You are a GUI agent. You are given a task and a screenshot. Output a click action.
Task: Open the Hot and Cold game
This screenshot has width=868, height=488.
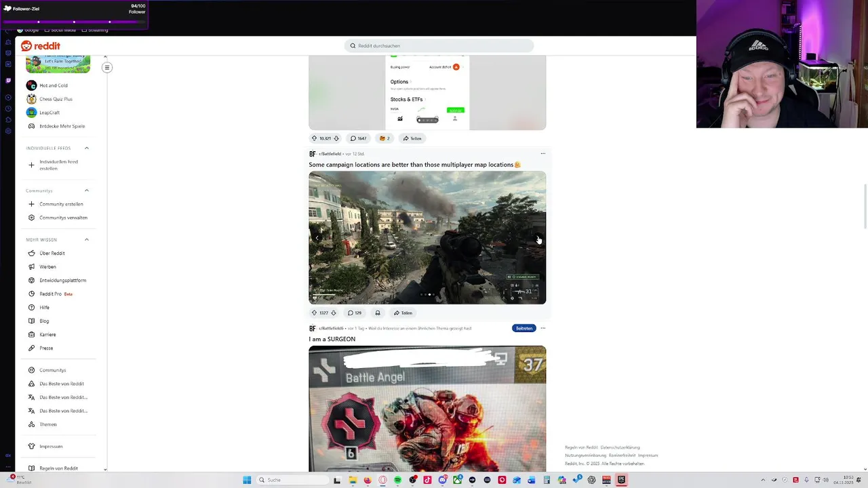pos(53,85)
